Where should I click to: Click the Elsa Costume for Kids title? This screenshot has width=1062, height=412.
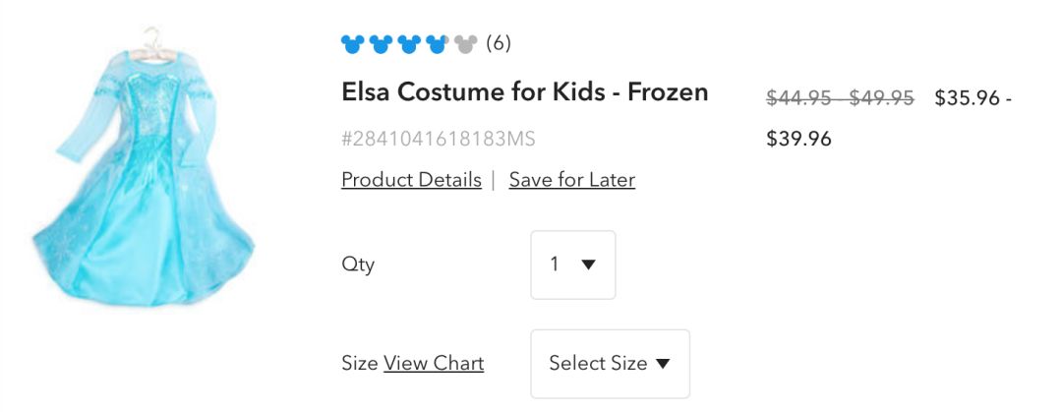pyautogui.click(x=524, y=92)
